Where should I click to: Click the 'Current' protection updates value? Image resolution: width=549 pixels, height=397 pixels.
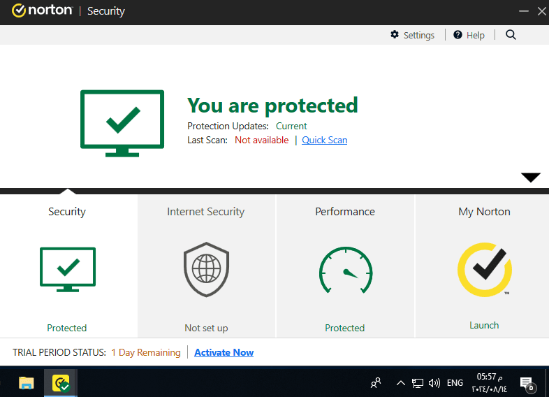[291, 126]
